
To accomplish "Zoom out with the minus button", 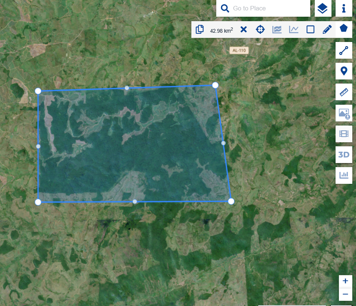I will 345,294.
